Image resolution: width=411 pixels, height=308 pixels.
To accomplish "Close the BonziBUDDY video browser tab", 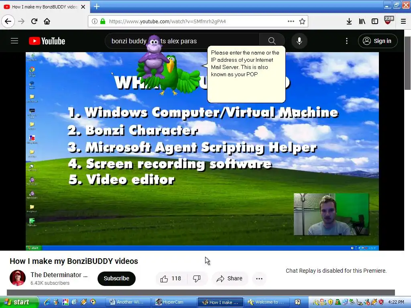I will point(83,7).
